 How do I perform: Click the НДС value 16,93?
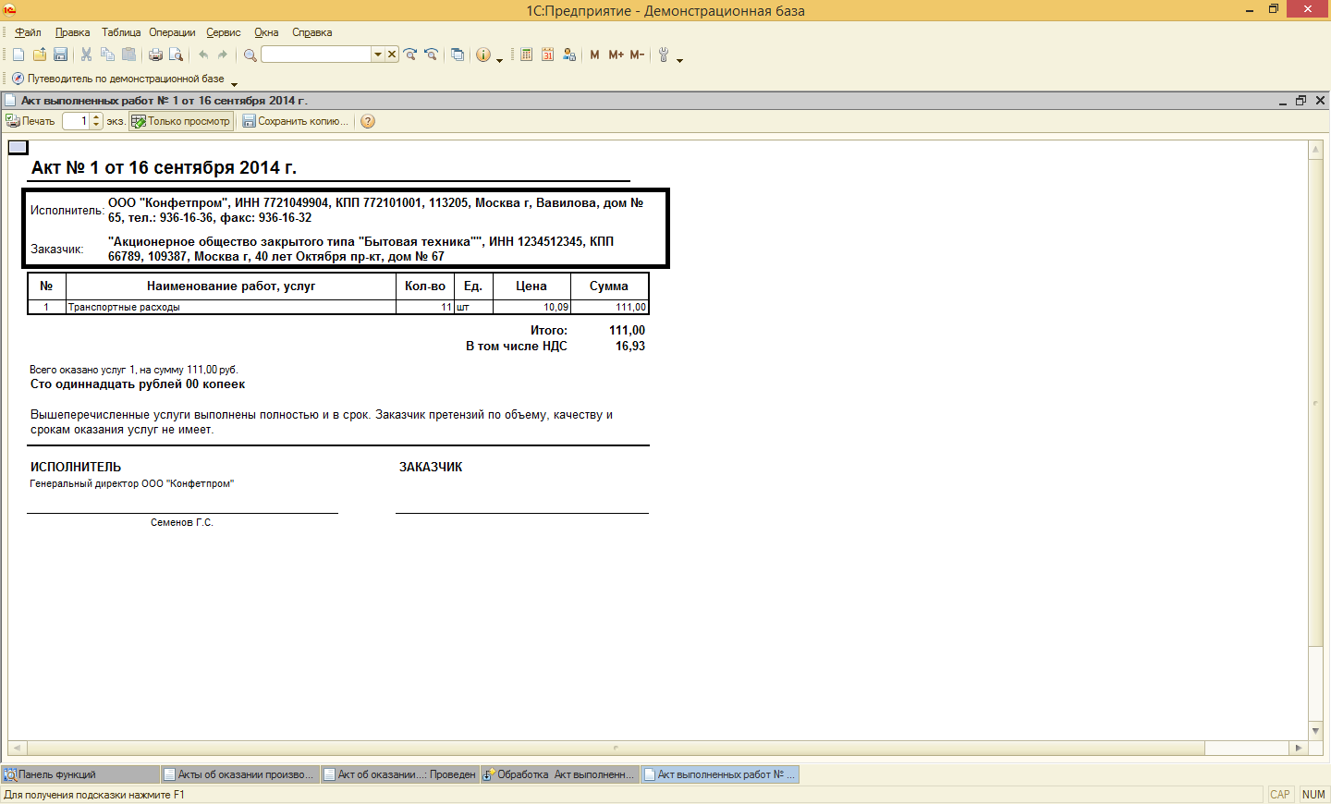[x=630, y=346]
